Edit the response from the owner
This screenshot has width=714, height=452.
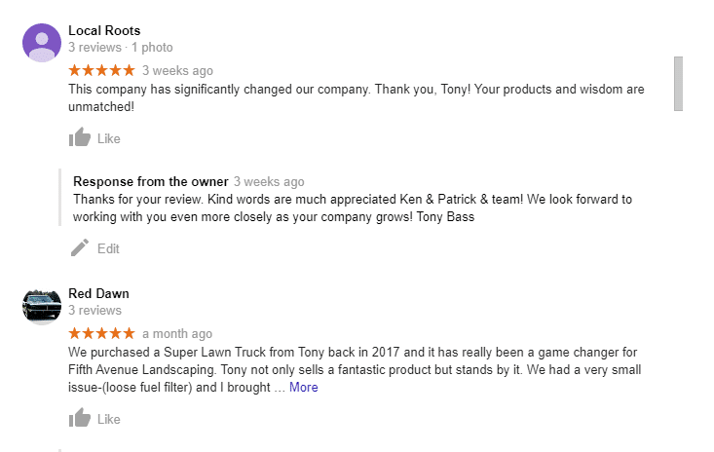point(95,248)
